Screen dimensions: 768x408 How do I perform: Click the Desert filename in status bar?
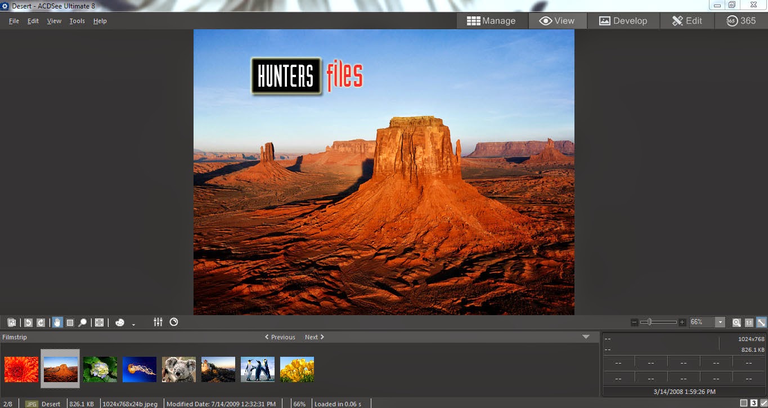click(x=51, y=404)
